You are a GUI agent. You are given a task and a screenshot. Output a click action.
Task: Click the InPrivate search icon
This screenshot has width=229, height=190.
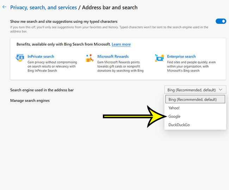[x=20, y=58]
